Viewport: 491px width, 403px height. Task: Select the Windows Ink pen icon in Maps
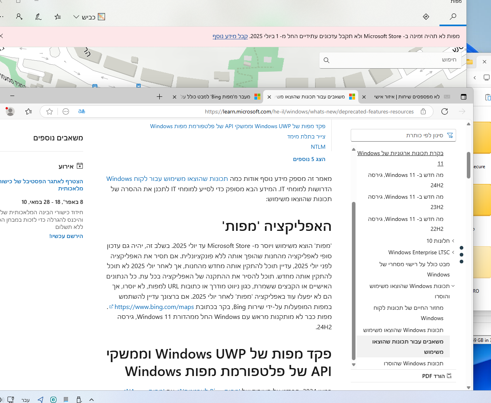click(38, 17)
